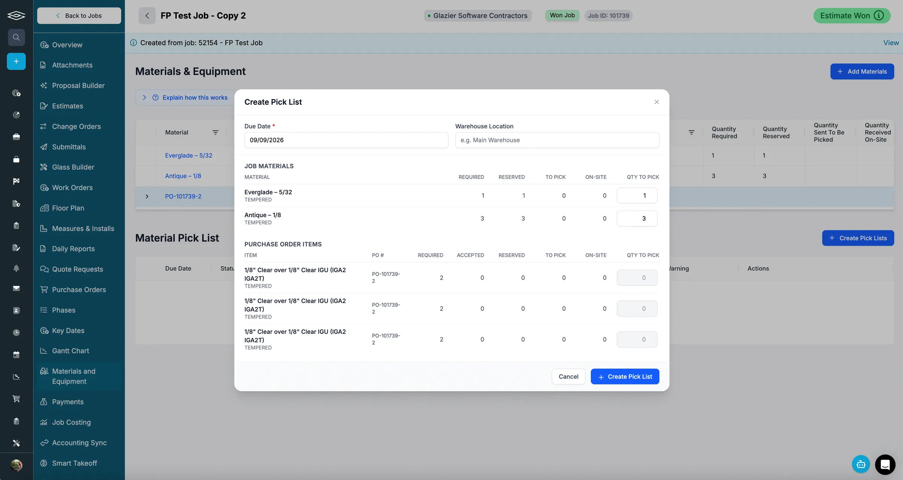Click the Warehouse Location input field
This screenshot has height=480, width=903.
click(x=557, y=140)
